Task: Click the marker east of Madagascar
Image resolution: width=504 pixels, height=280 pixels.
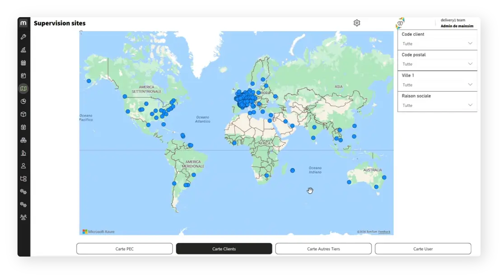Action: click(x=293, y=170)
